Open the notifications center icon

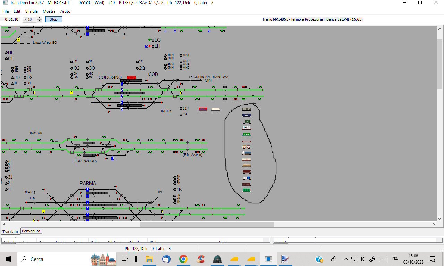coord(433,259)
